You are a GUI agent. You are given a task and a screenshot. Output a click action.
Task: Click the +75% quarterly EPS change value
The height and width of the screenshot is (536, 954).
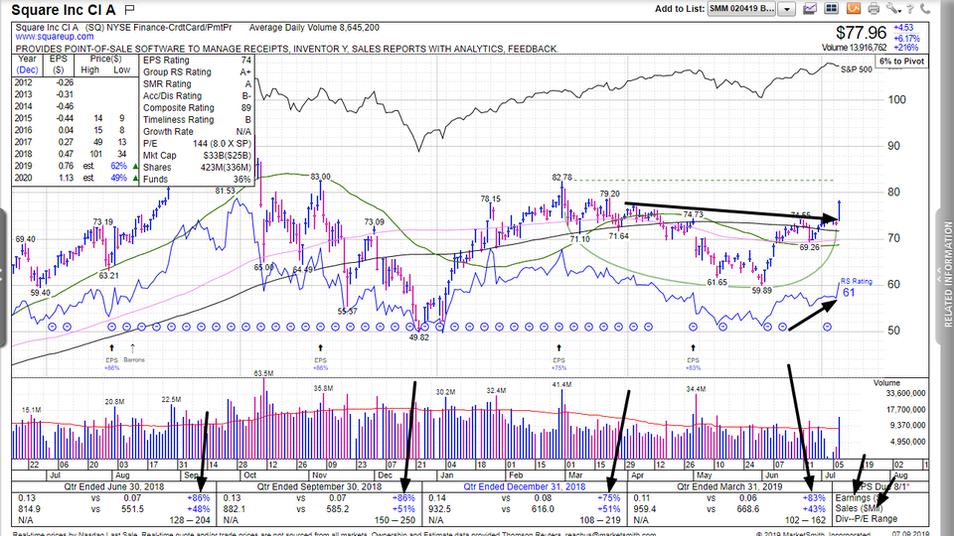pyautogui.click(x=608, y=497)
